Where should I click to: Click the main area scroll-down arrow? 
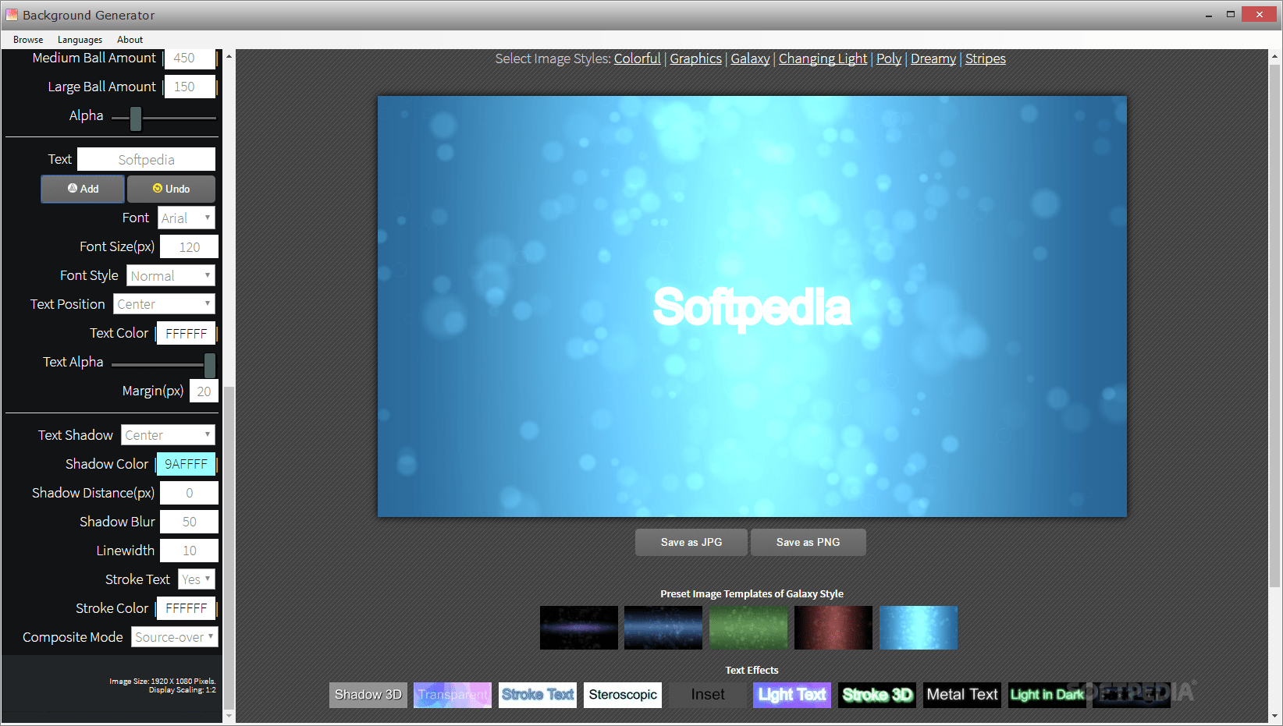[1275, 715]
